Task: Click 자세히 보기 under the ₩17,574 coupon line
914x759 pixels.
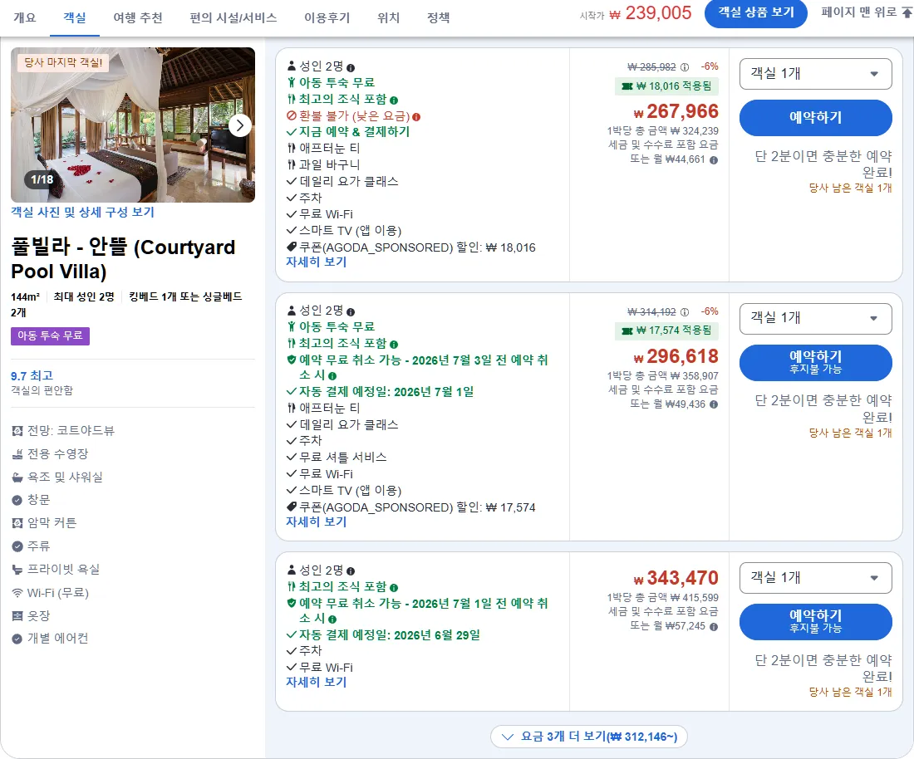Action: [x=317, y=522]
